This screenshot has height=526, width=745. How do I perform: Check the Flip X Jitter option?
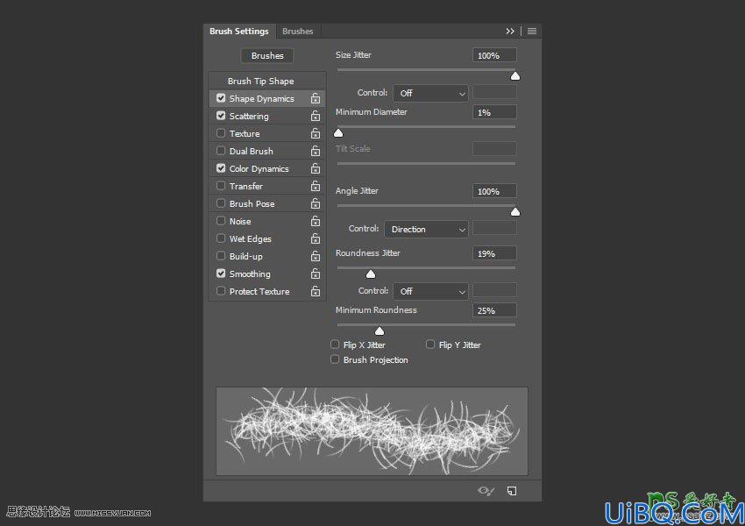(335, 345)
